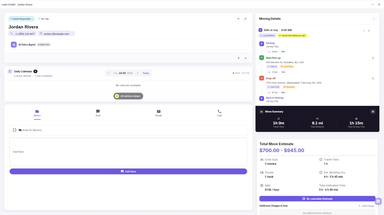This screenshot has width=384, height=215.
Task: Add a new move with plus icon
Action: point(374,19)
